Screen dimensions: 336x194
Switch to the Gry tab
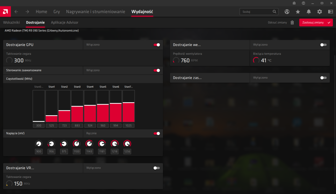56,12
